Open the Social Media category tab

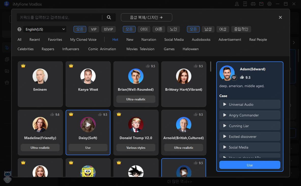pyautogui.click(x=174, y=39)
